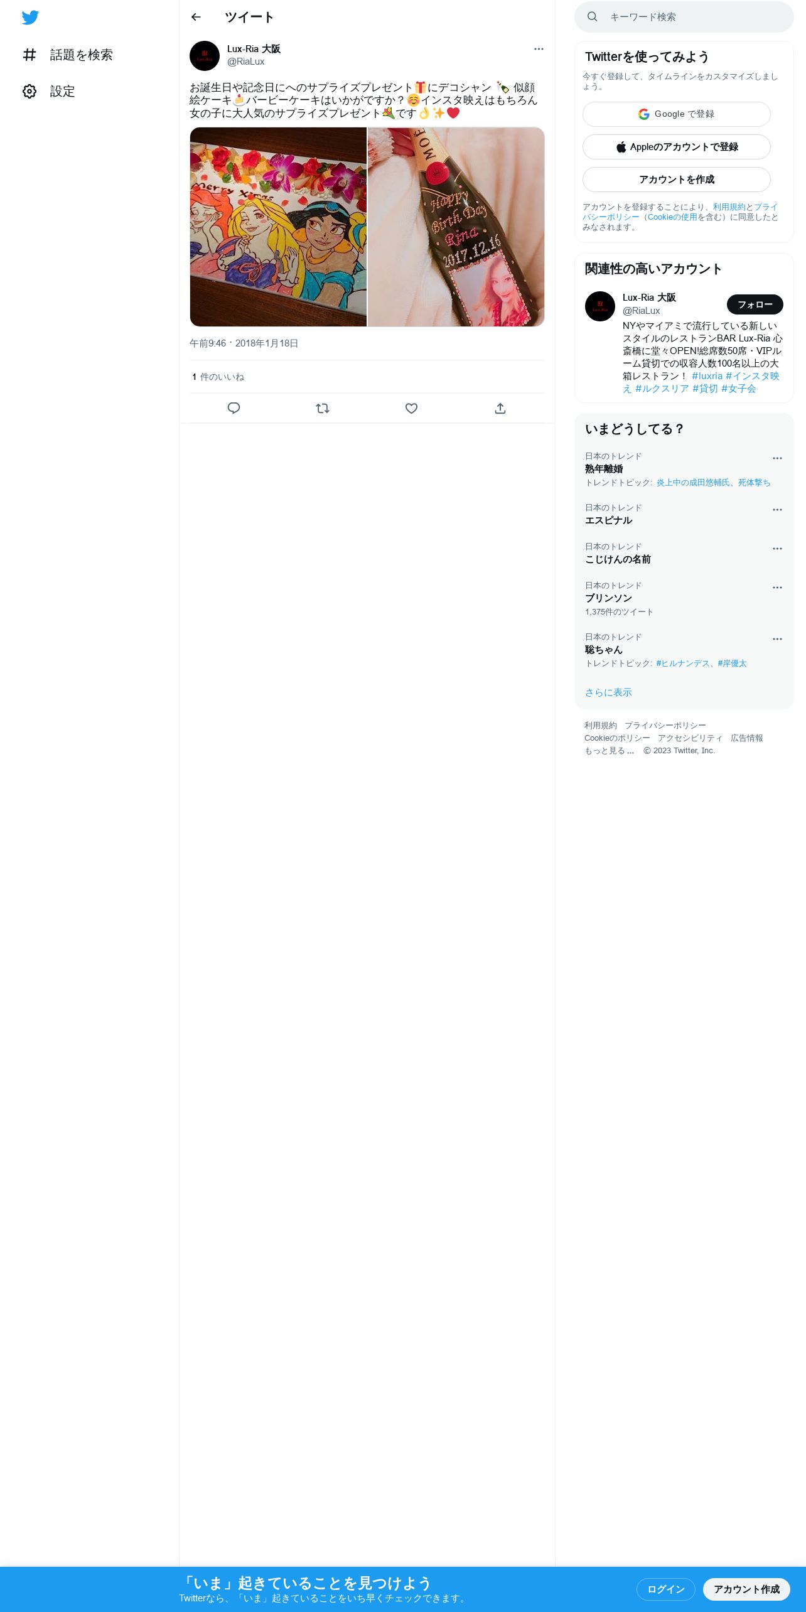The height and width of the screenshot is (1612, 806).
Task: Click the ログイン button in bottom banner
Action: [x=665, y=1589]
